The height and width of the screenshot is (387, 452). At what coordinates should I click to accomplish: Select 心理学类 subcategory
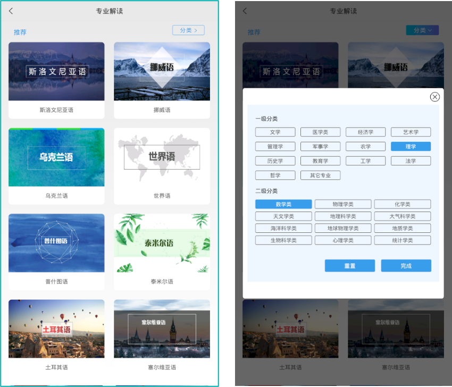coord(343,240)
